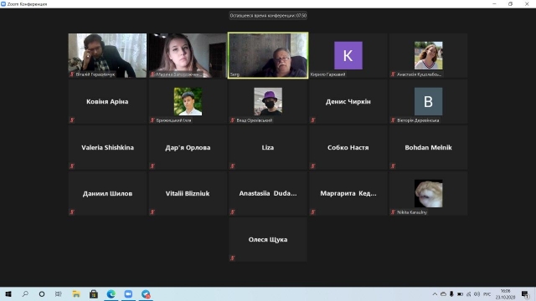The height and width of the screenshot is (301, 536).
Task: Click the B avatar of Вікторія Деревінська
Action: tap(428, 101)
